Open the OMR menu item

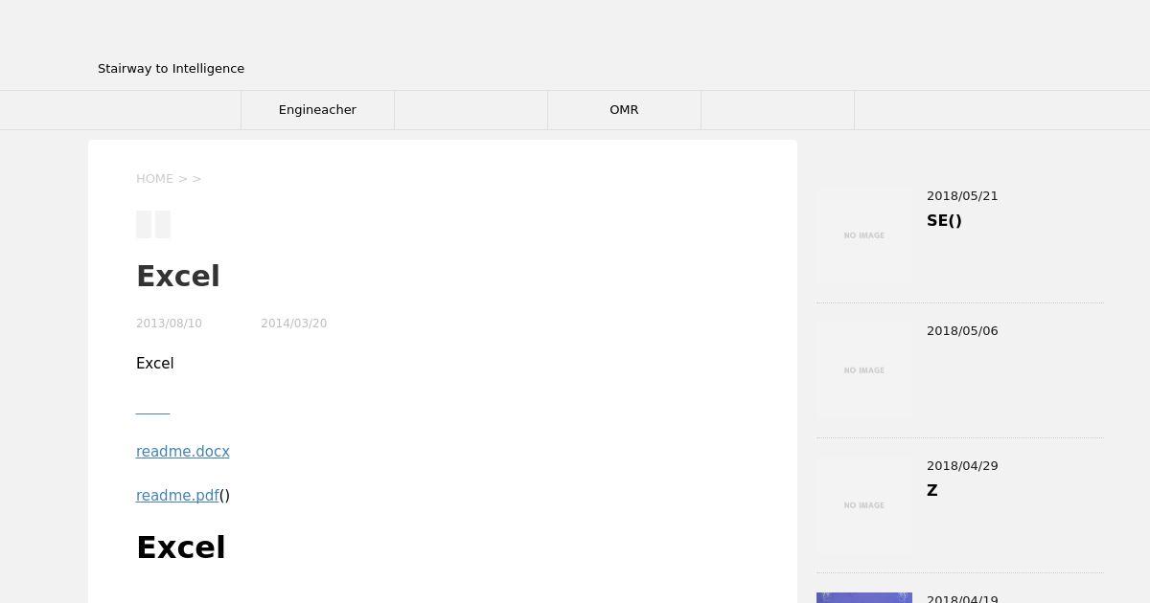pyautogui.click(x=624, y=110)
